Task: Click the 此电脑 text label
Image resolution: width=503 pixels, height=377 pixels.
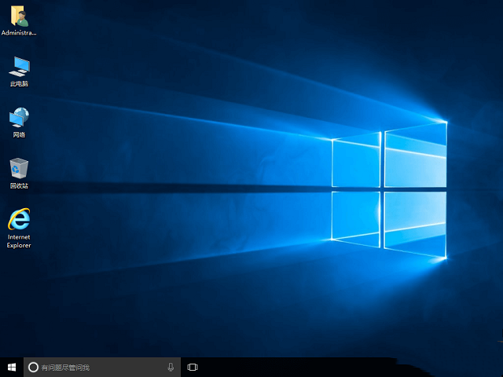Action: (x=19, y=83)
